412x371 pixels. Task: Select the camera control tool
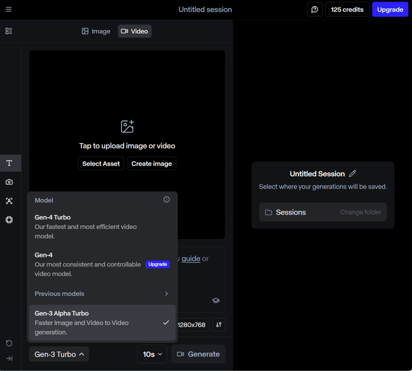pyautogui.click(x=9, y=182)
